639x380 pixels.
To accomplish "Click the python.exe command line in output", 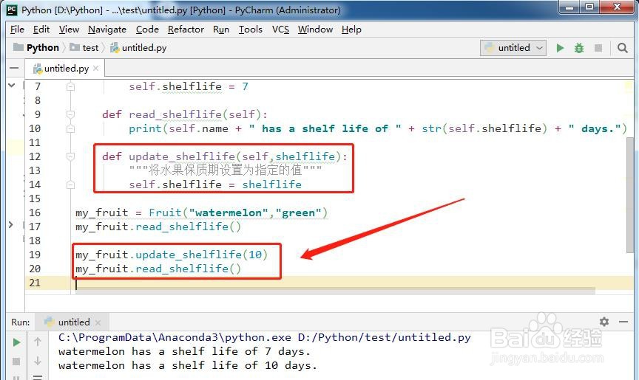I will pyautogui.click(x=265, y=337).
